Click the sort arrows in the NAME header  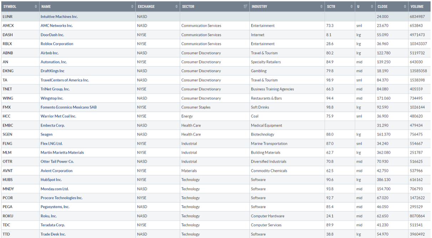point(132,7)
